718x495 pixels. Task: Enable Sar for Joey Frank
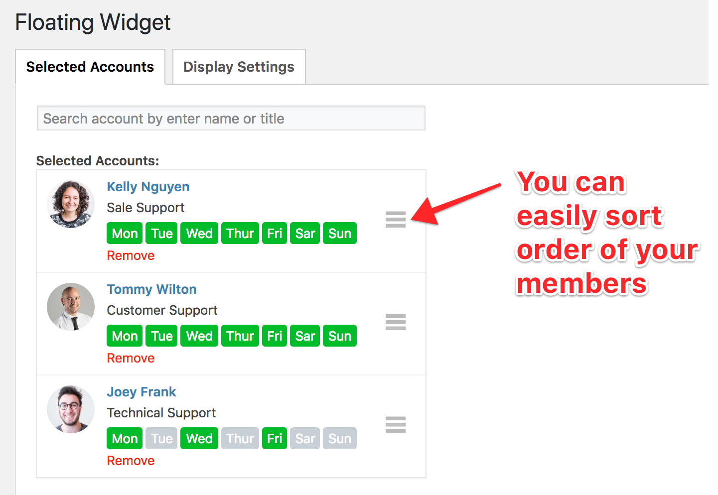pos(305,439)
